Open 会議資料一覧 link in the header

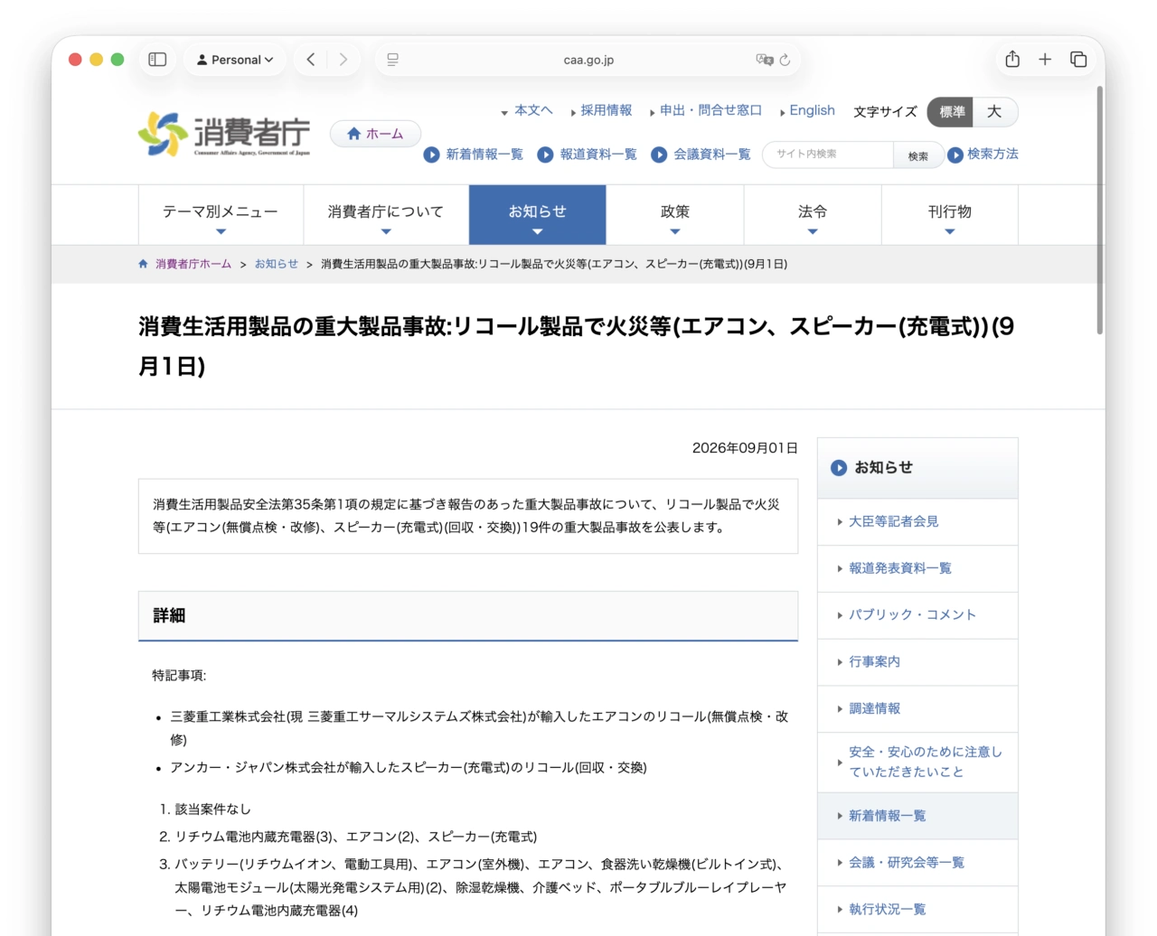click(x=712, y=154)
